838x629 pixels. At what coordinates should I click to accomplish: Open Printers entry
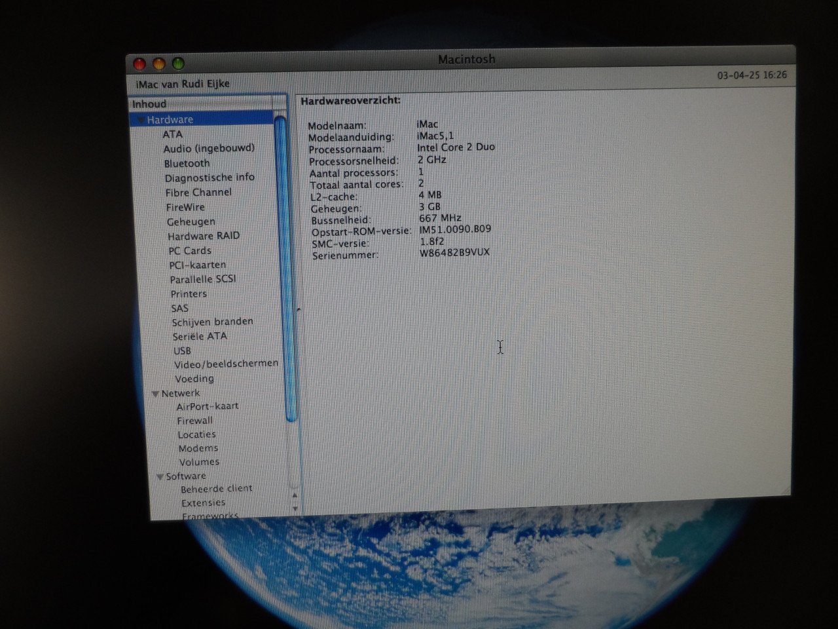click(189, 294)
